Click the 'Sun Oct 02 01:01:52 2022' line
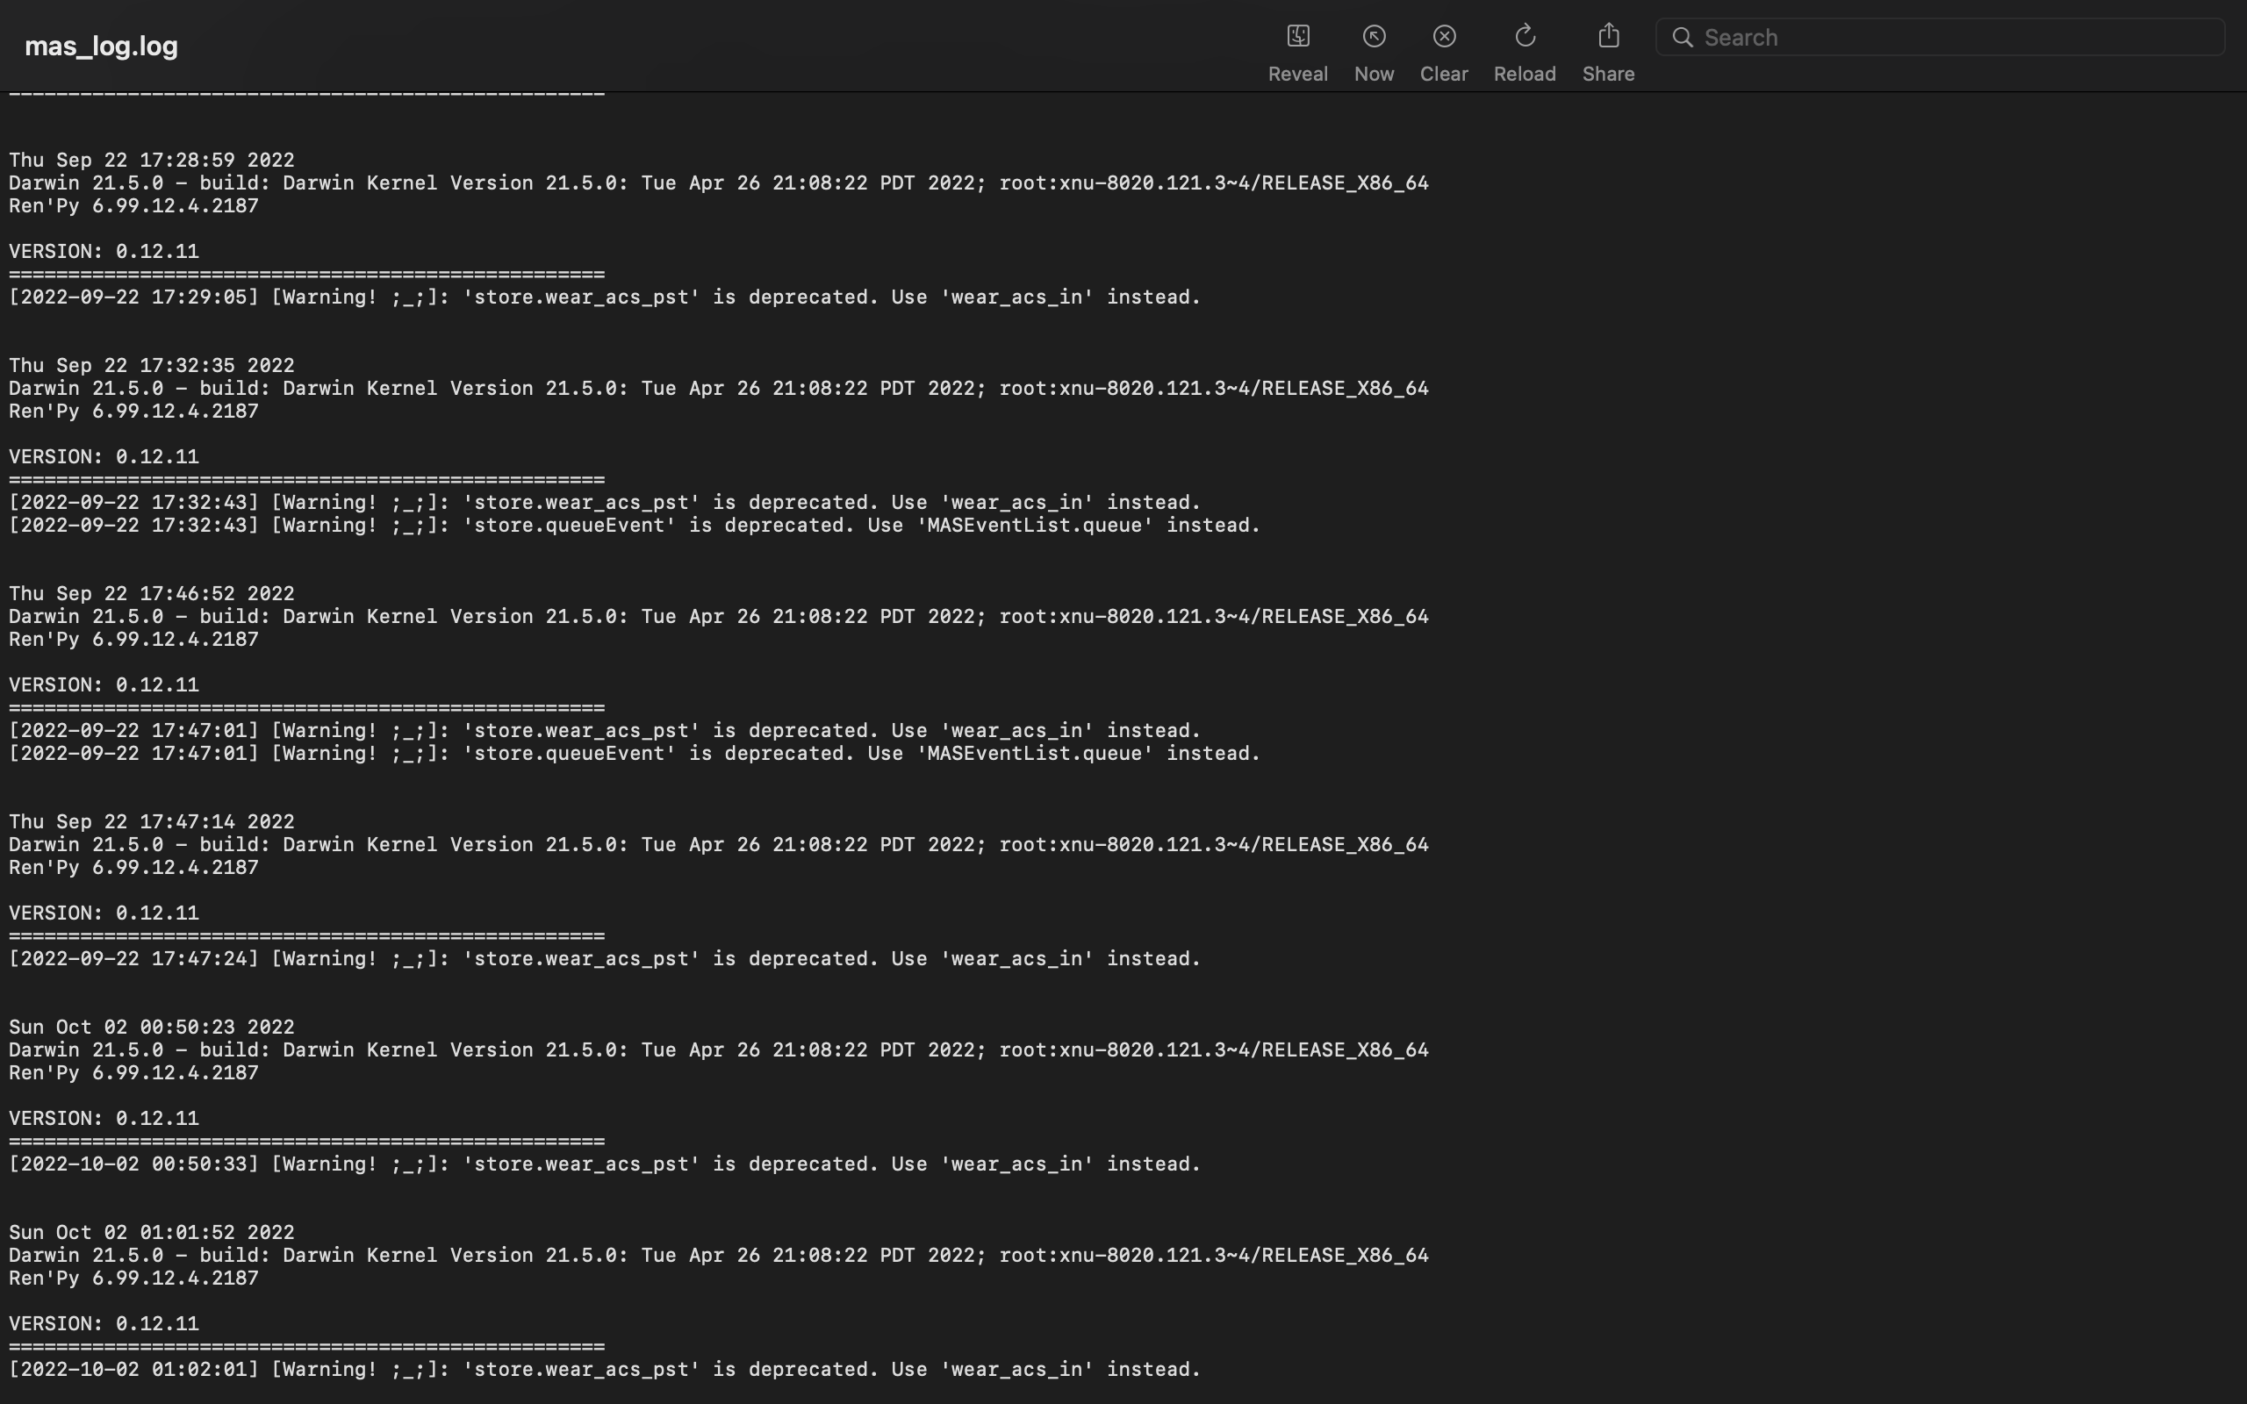 [151, 1232]
